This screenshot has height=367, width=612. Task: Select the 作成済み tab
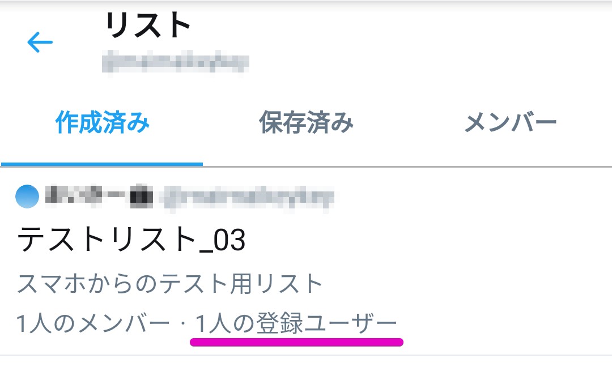(x=102, y=122)
